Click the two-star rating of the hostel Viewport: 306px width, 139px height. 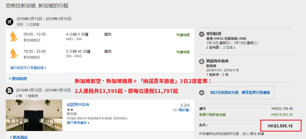pos(70,110)
